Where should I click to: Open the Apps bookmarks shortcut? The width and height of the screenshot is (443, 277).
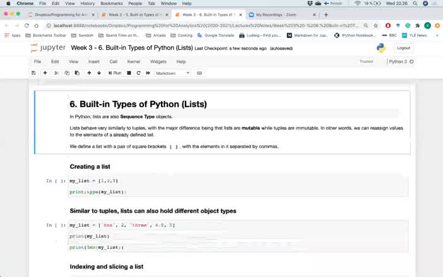13,35
